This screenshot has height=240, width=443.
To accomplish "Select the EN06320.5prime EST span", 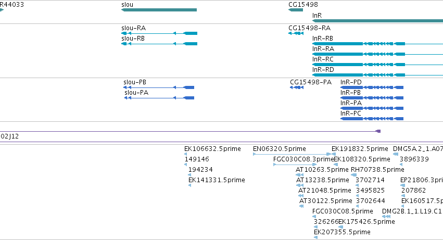I will (x=292, y=154).
